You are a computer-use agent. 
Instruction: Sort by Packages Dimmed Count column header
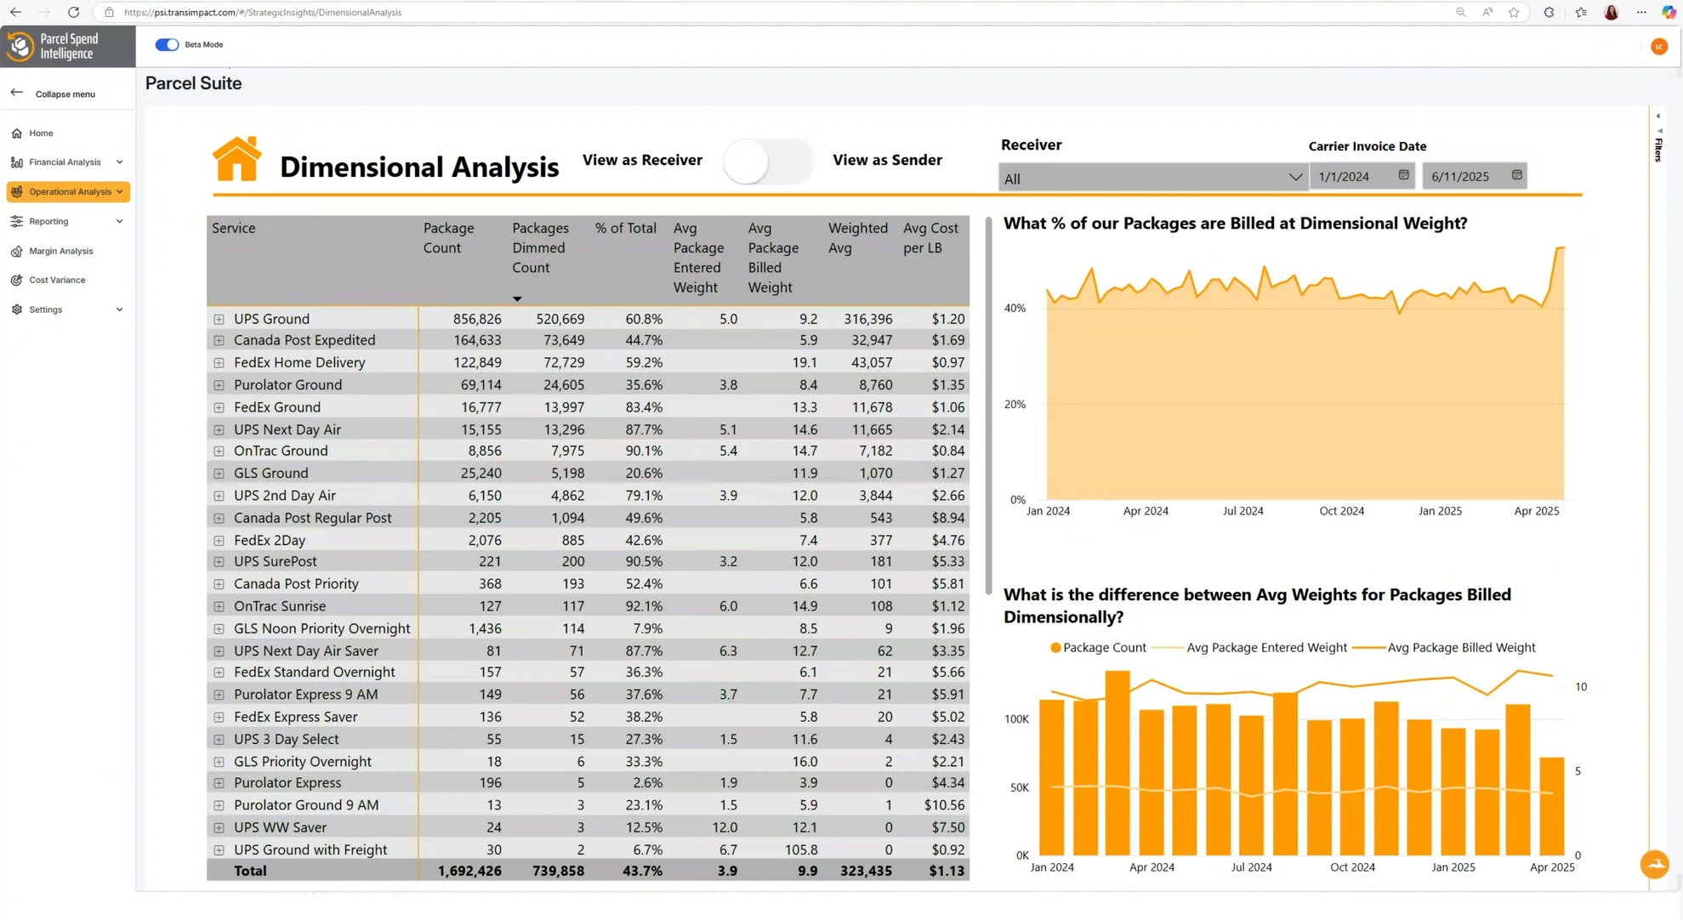pyautogui.click(x=541, y=247)
